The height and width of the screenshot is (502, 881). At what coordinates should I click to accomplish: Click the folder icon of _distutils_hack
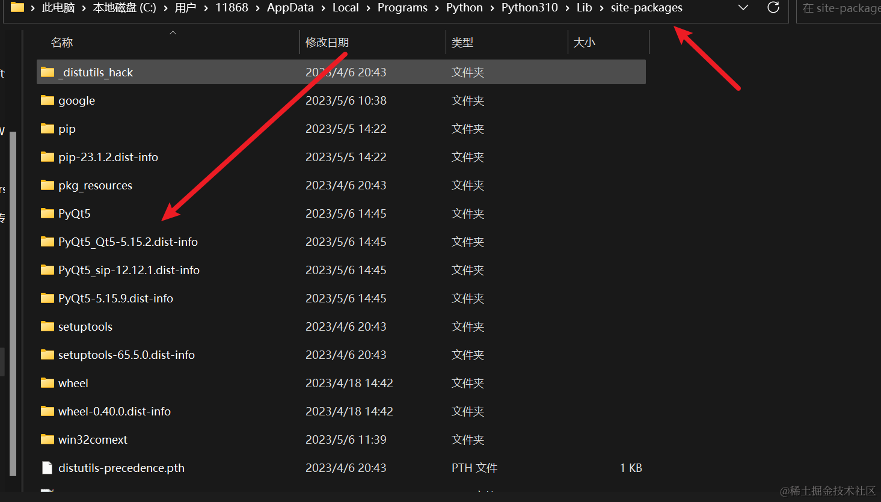click(x=48, y=72)
